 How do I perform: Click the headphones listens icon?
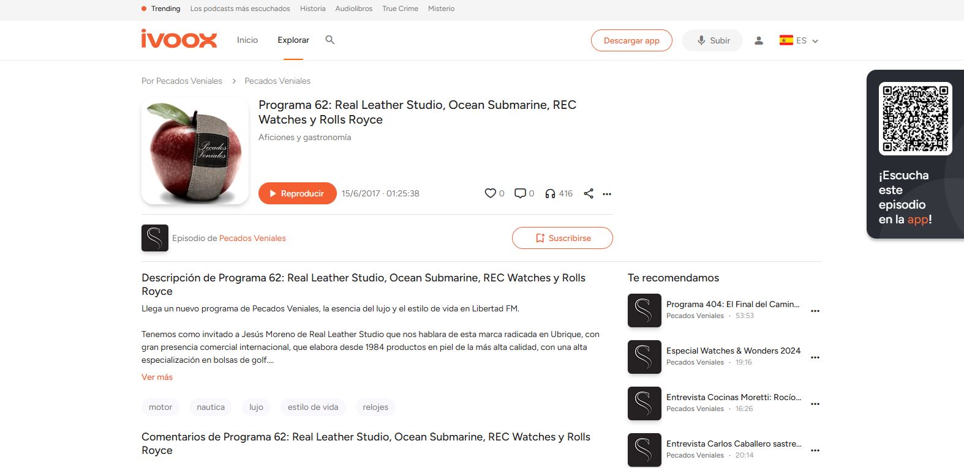point(550,193)
